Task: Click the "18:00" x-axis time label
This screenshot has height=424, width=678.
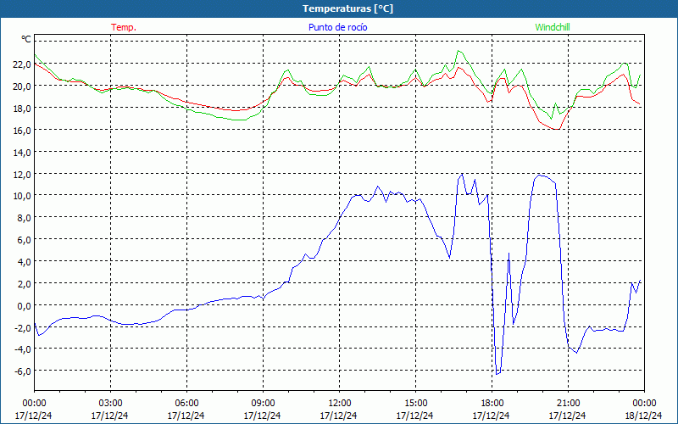Action: point(492,404)
